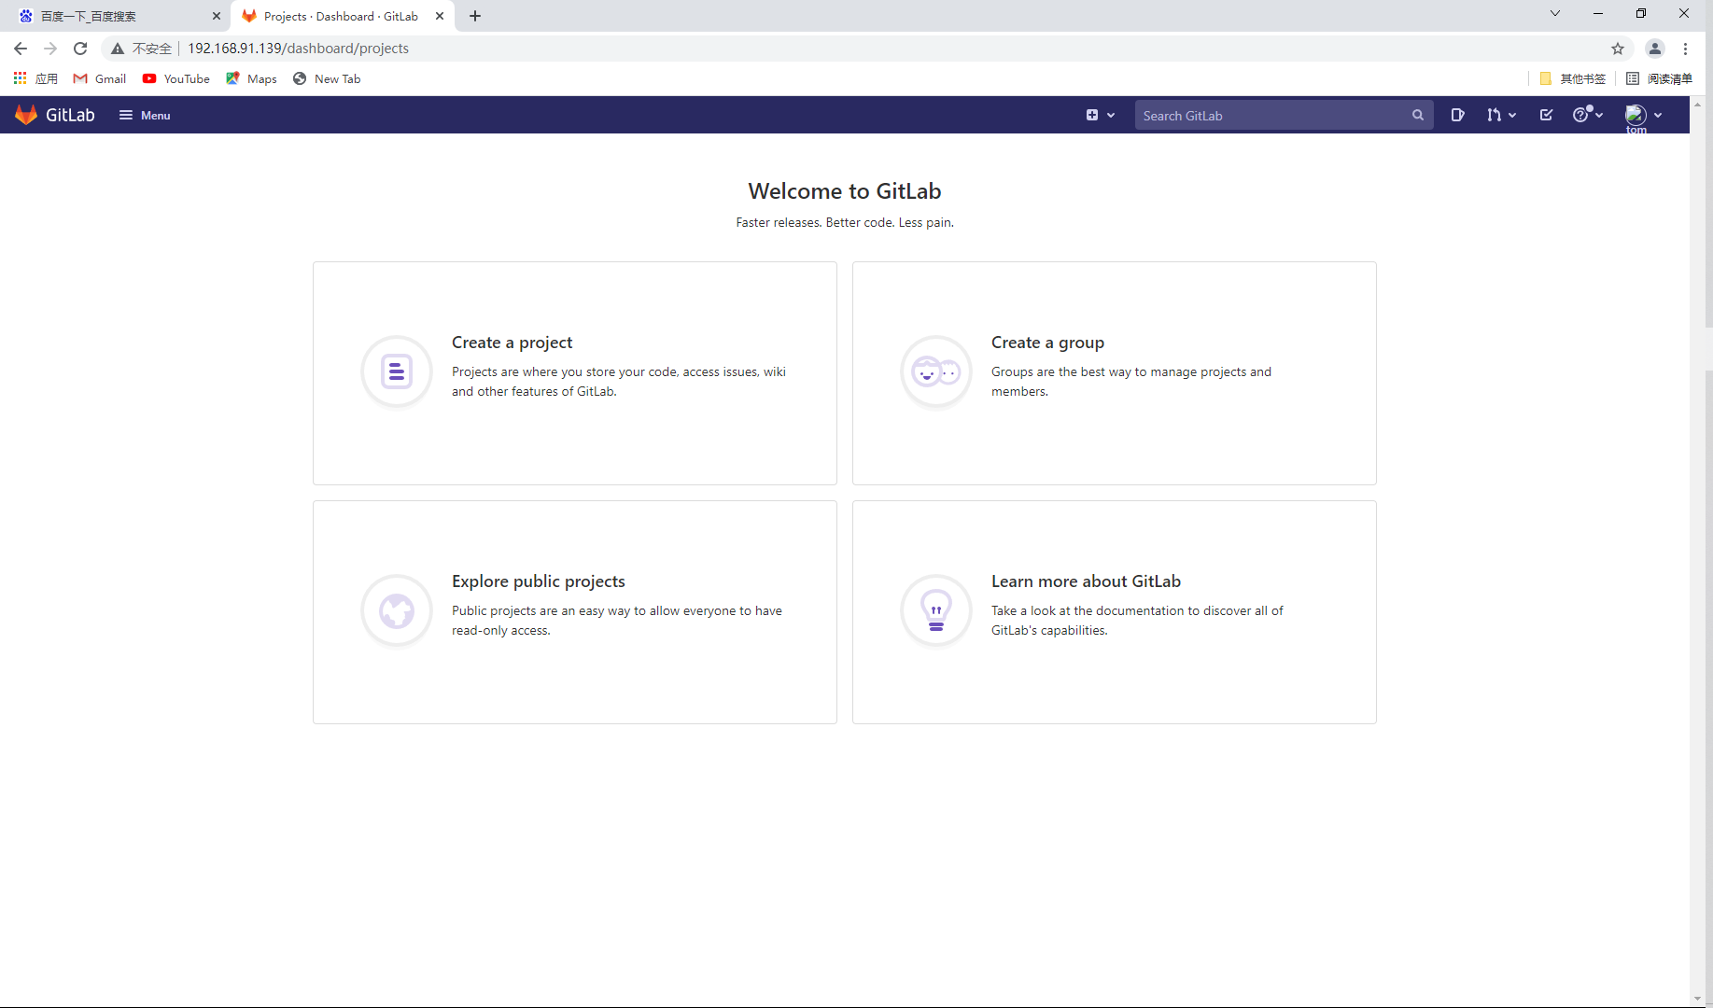The width and height of the screenshot is (1713, 1008).
Task: Reload the current page
Action: tap(80, 49)
